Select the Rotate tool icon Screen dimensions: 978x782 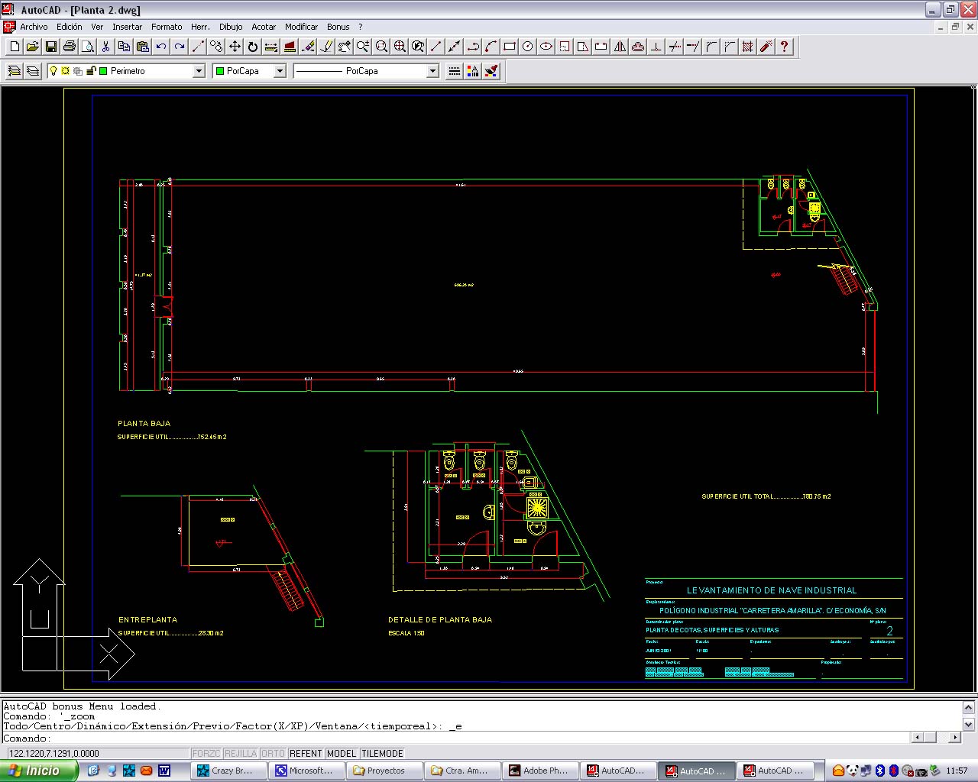pos(253,47)
